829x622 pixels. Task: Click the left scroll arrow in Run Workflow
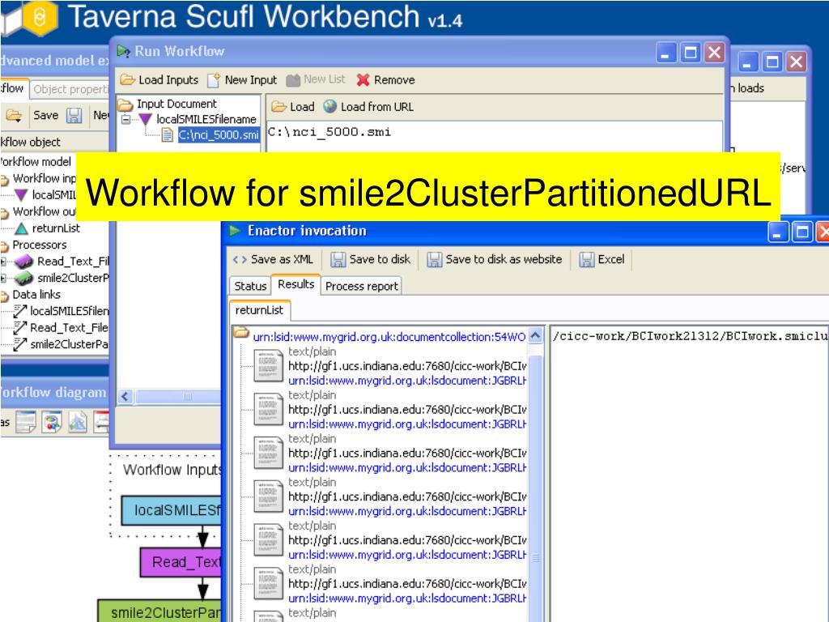tap(125, 396)
